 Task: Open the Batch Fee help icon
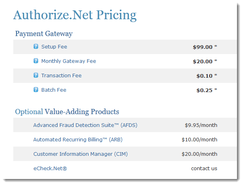coord(36,89)
